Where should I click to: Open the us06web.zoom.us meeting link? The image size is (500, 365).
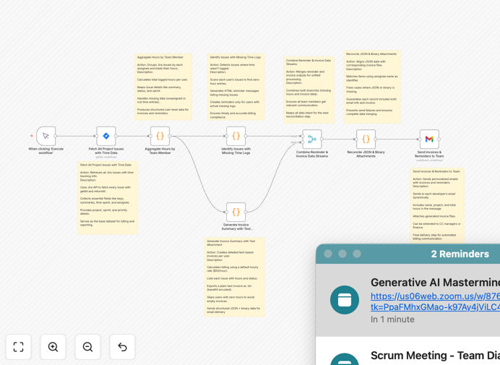click(435, 301)
